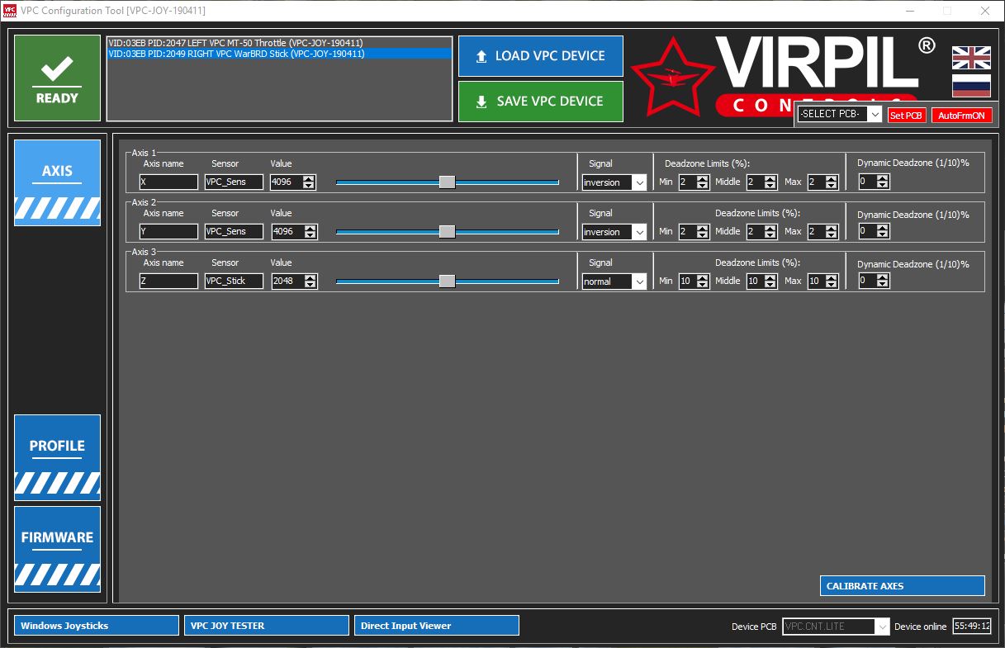Toggle the AutoFrmON button
The image size is (1005, 648).
point(961,116)
